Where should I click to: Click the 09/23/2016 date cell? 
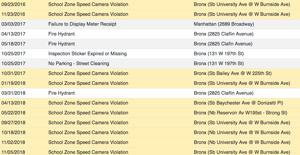tap(13, 4)
